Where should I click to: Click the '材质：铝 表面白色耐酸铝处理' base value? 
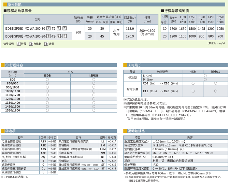(x=173, y=161)
